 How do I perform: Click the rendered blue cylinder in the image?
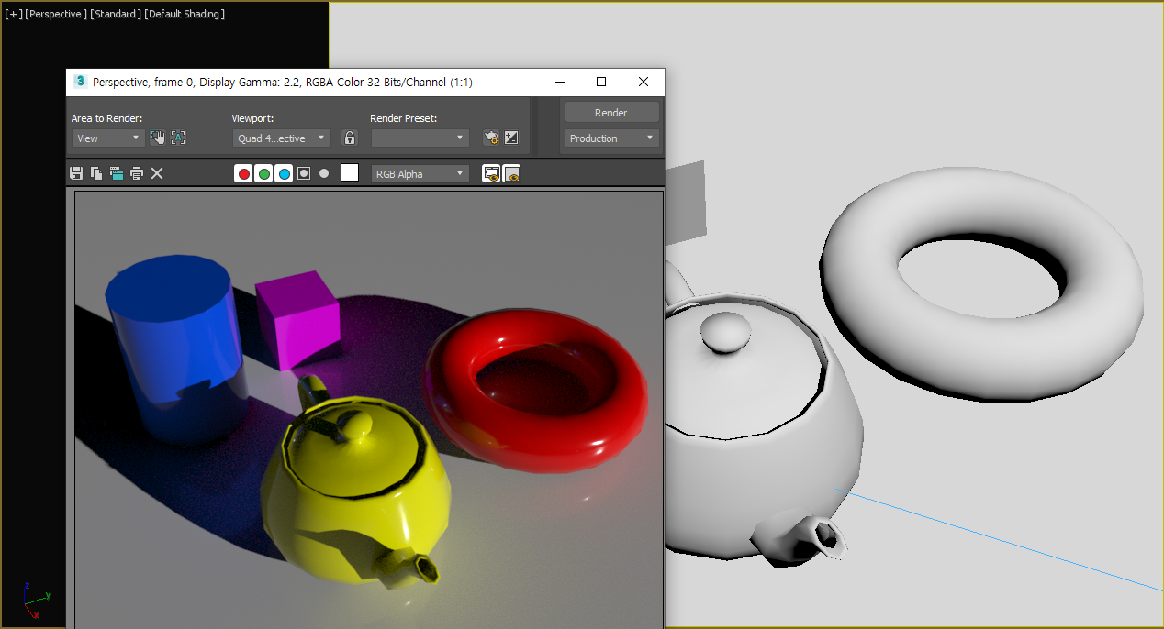[x=174, y=348]
